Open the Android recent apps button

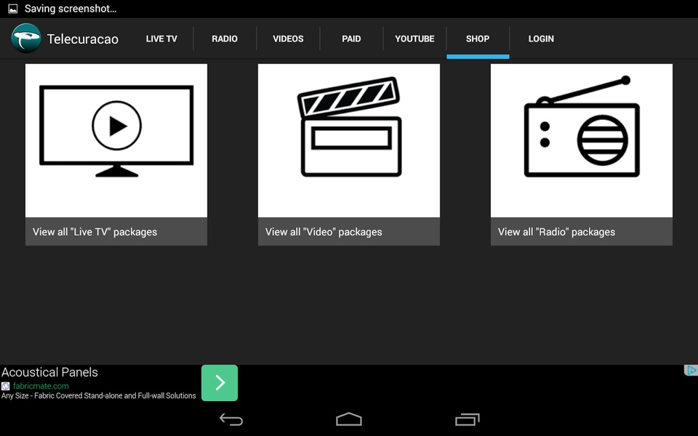click(x=467, y=419)
